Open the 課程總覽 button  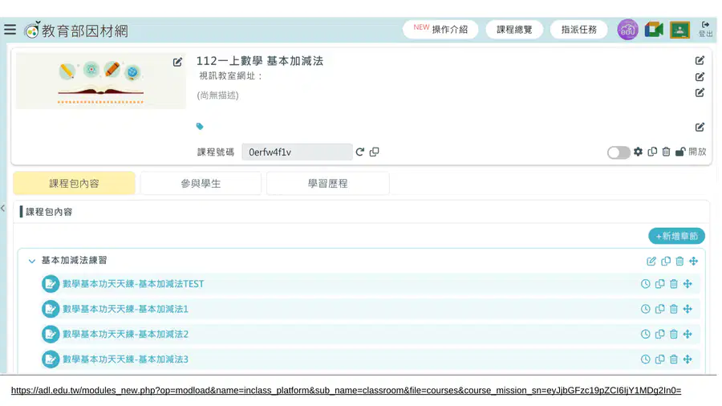pos(514,30)
